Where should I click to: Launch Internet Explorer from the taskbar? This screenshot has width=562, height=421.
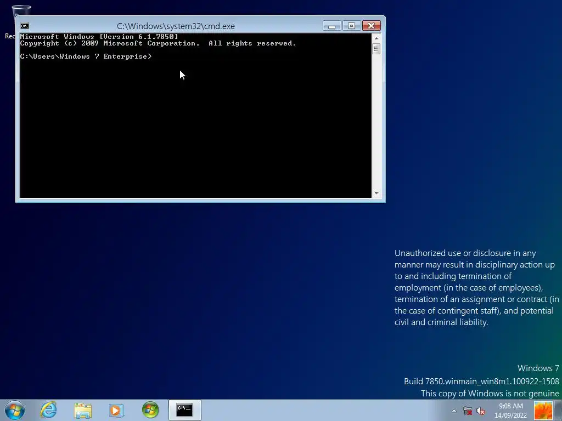(48, 410)
